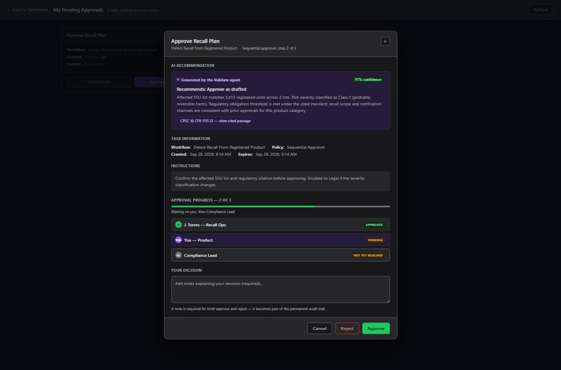
Task: Click Back to Dashboard link
Action: 28,10
